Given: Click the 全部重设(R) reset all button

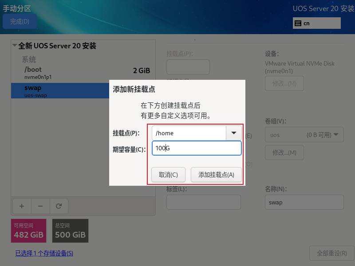Looking at the screenshot, I should pos(331,253).
